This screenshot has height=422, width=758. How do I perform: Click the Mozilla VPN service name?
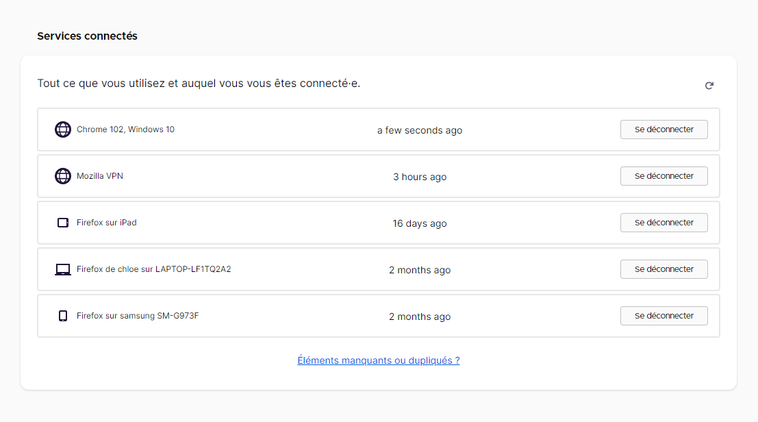100,176
